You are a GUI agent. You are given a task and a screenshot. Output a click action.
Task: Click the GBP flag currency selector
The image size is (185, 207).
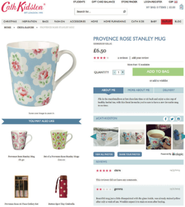point(173,2)
